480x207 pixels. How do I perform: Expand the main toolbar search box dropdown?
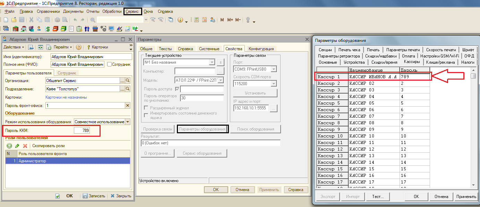[146, 20]
